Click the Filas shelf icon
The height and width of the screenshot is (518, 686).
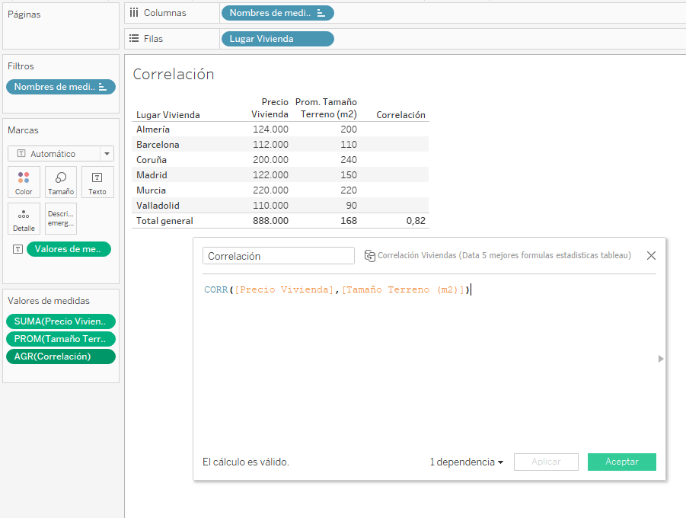(134, 39)
